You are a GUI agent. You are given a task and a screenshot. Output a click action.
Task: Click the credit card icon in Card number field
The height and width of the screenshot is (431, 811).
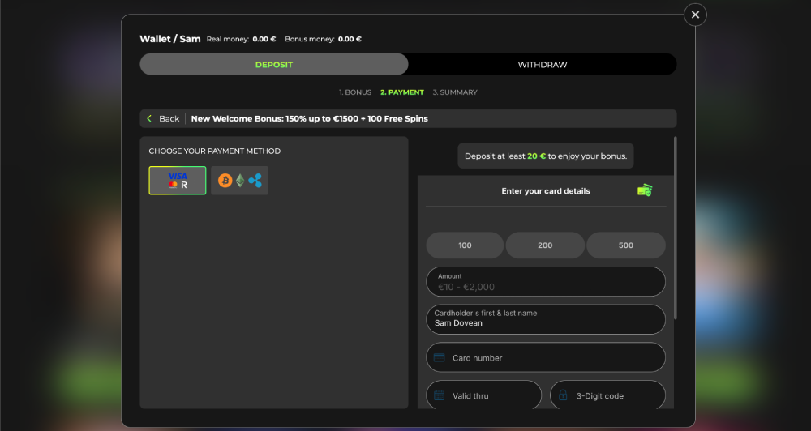(x=439, y=357)
